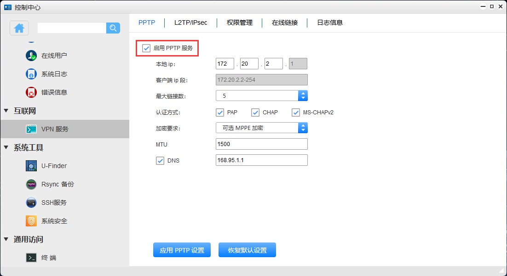The image size is (507, 276).
Task: Open the 权限管理 tab
Action: point(239,22)
